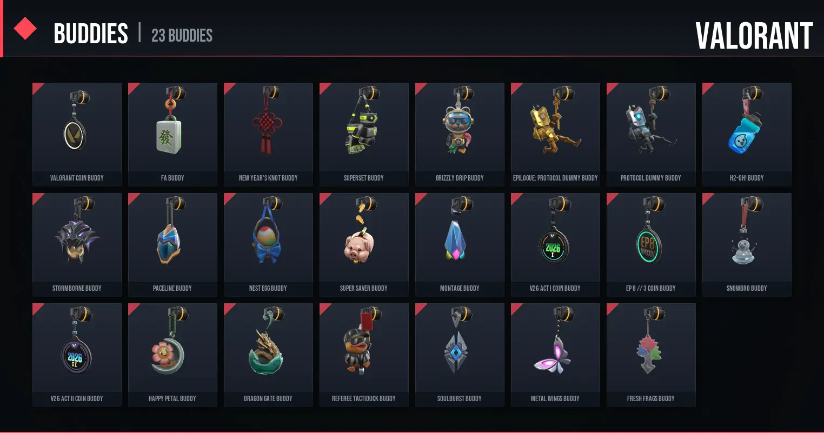
Task: Select the Snowbro snowman buddy
Action: (747, 244)
